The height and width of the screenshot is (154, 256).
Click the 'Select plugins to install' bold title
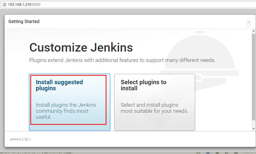[x=144, y=85]
